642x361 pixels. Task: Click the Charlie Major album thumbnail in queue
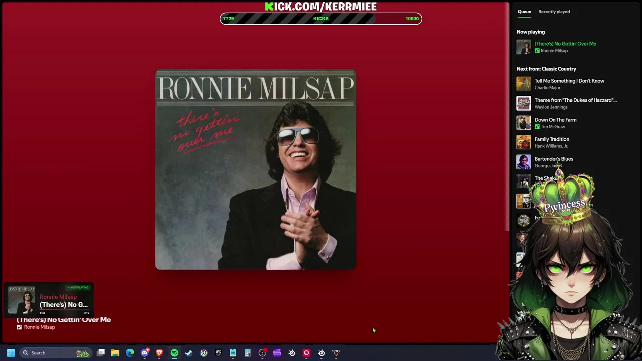pos(524,84)
